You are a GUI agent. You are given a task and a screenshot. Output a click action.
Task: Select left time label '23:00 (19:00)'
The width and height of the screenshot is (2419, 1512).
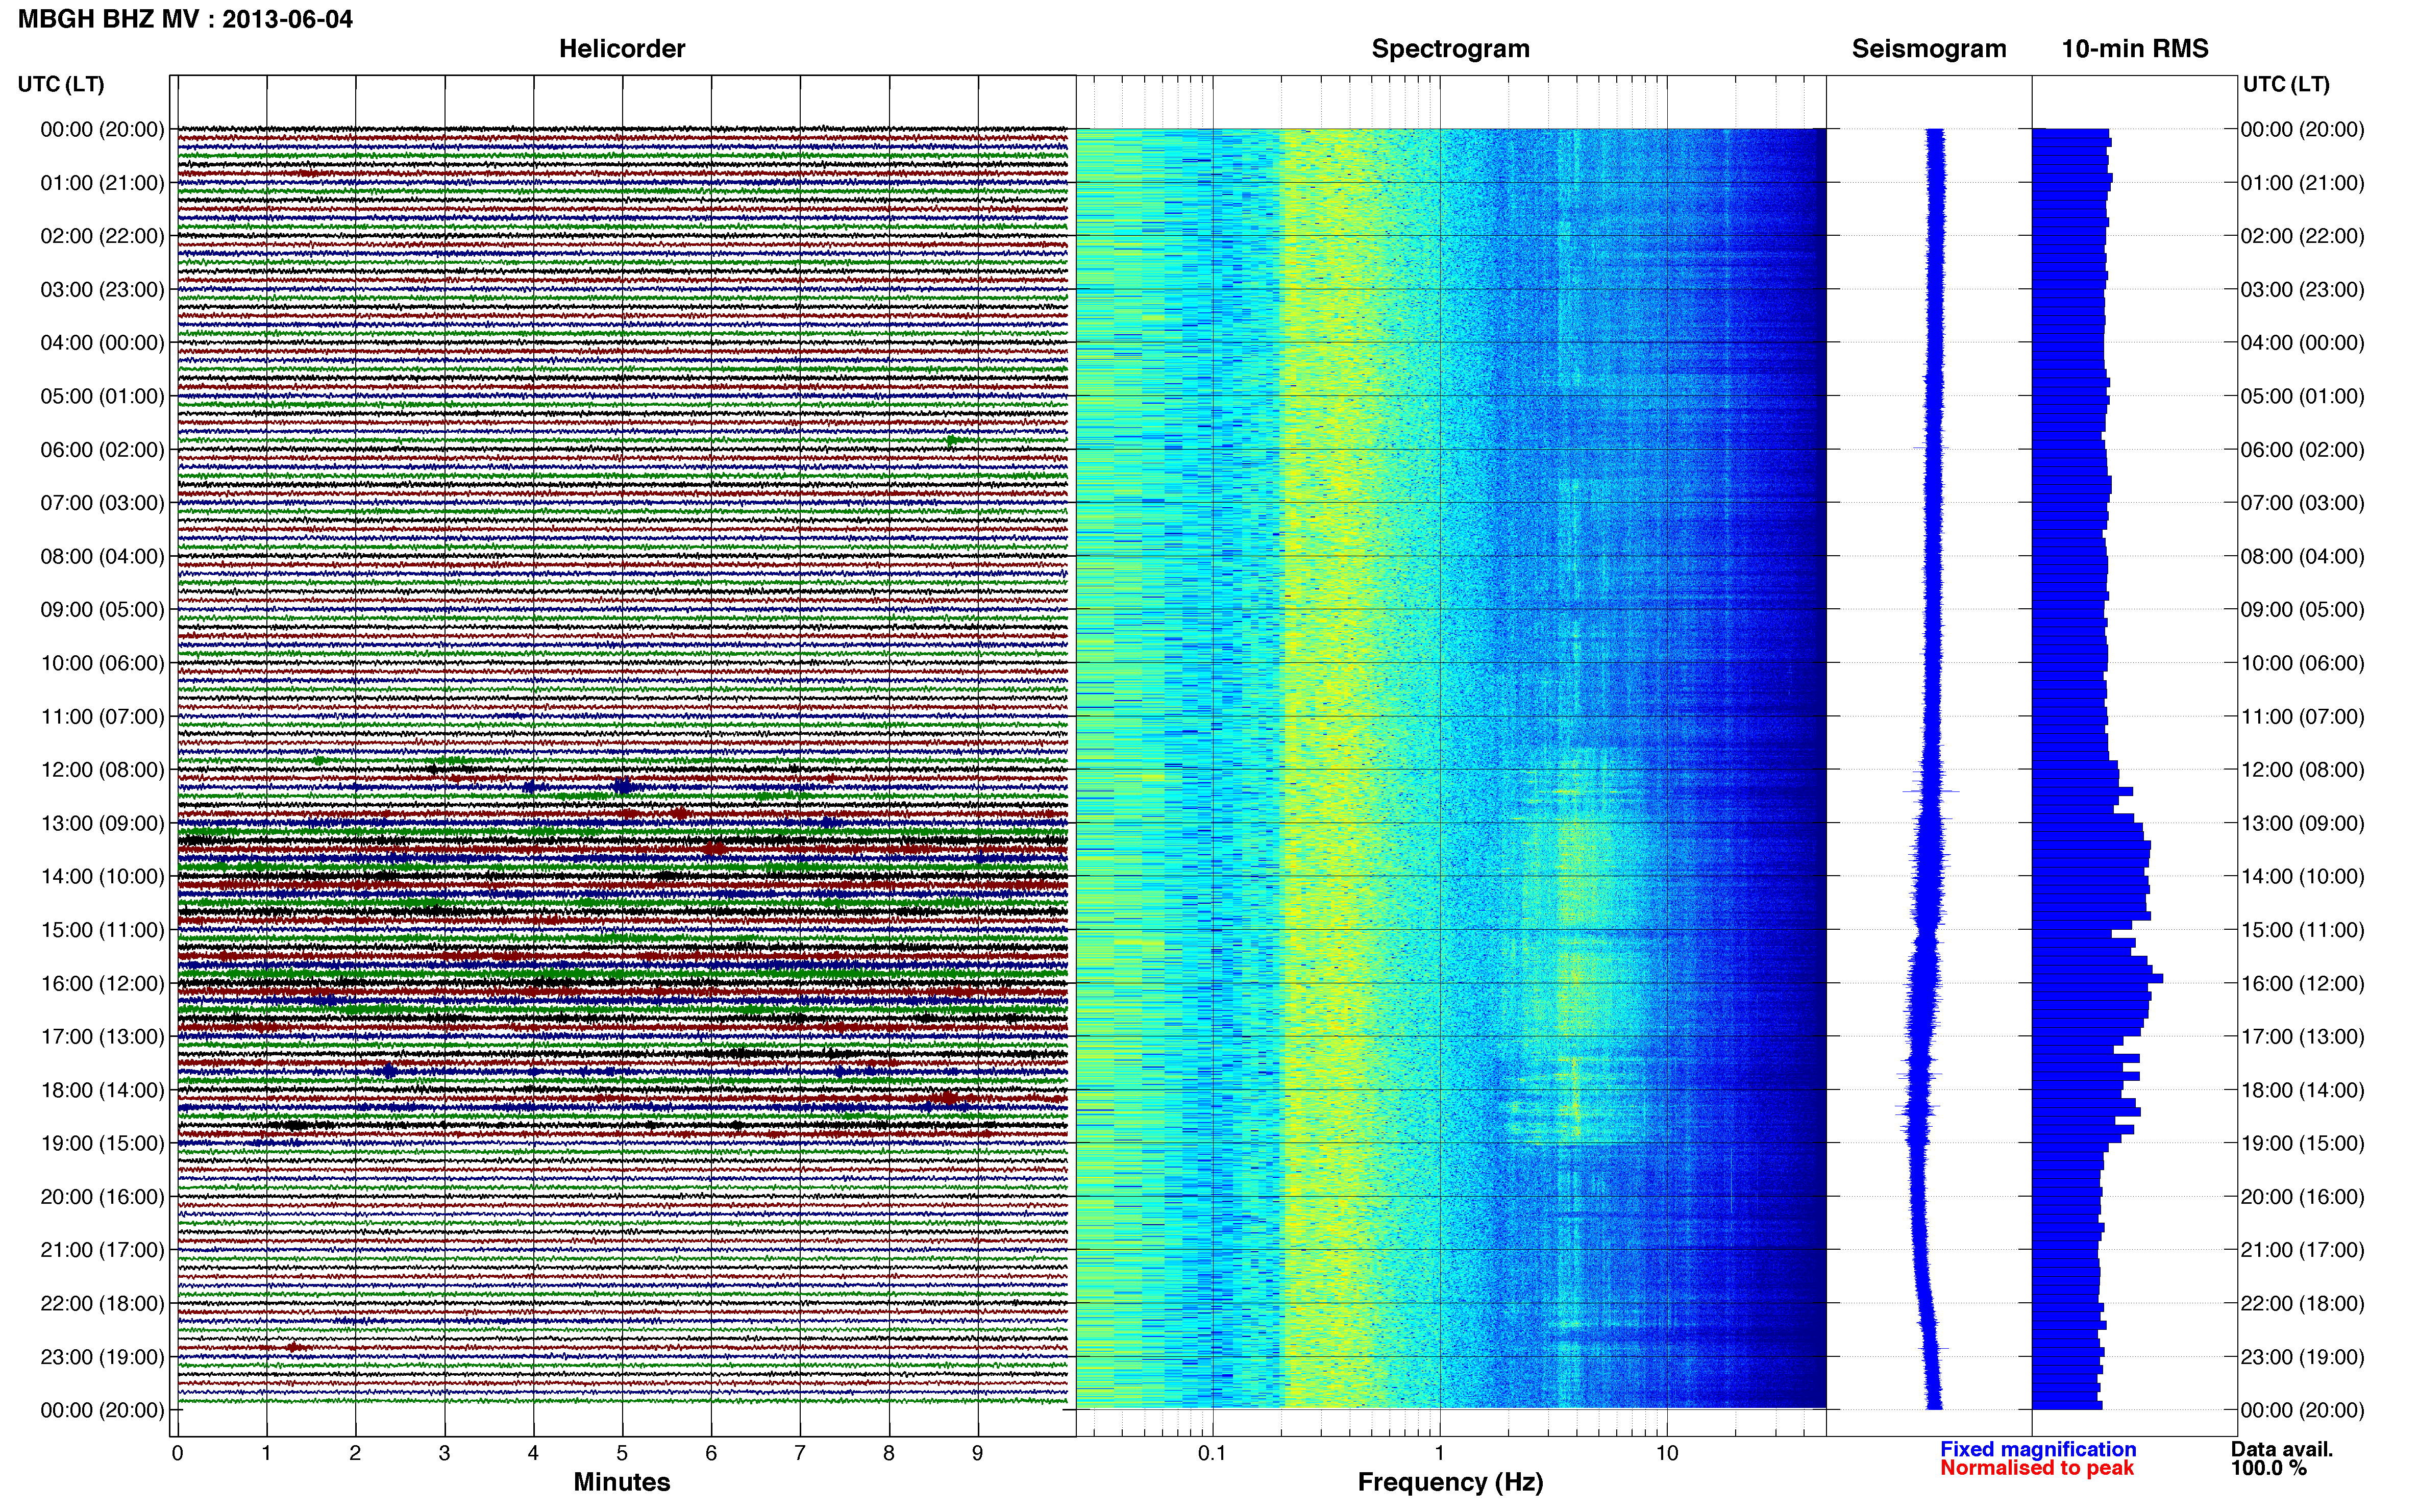[x=102, y=1358]
